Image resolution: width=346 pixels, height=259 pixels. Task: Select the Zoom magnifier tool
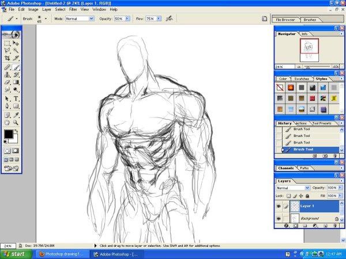16,122
